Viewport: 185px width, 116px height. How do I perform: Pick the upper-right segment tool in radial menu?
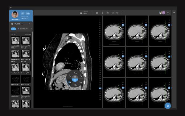(x=81, y=76)
